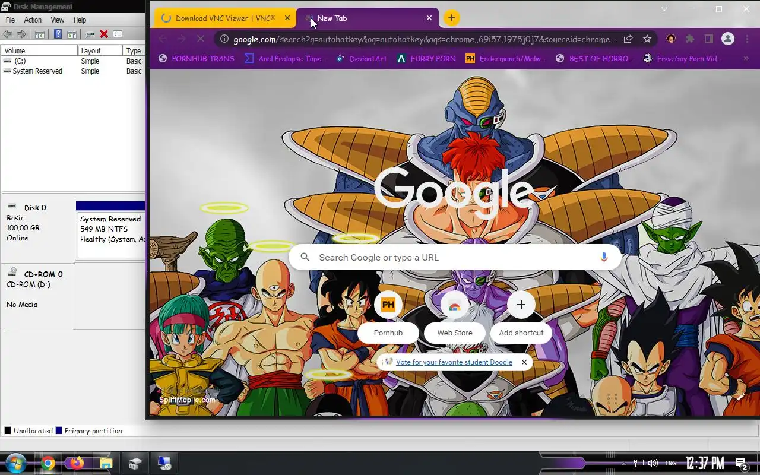Start voice search with microphone icon
The image size is (760, 475).
pyautogui.click(x=604, y=257)
